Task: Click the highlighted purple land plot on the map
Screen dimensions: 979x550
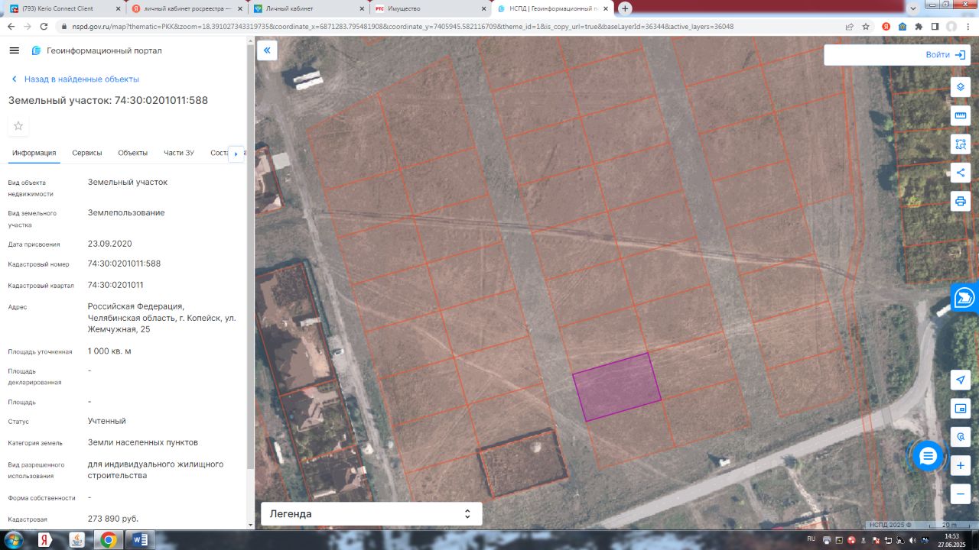Action: 616,387
